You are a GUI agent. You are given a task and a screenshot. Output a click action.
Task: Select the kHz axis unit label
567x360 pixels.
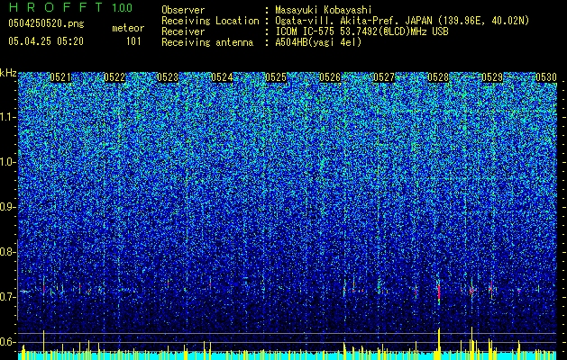tap(8, 73)
